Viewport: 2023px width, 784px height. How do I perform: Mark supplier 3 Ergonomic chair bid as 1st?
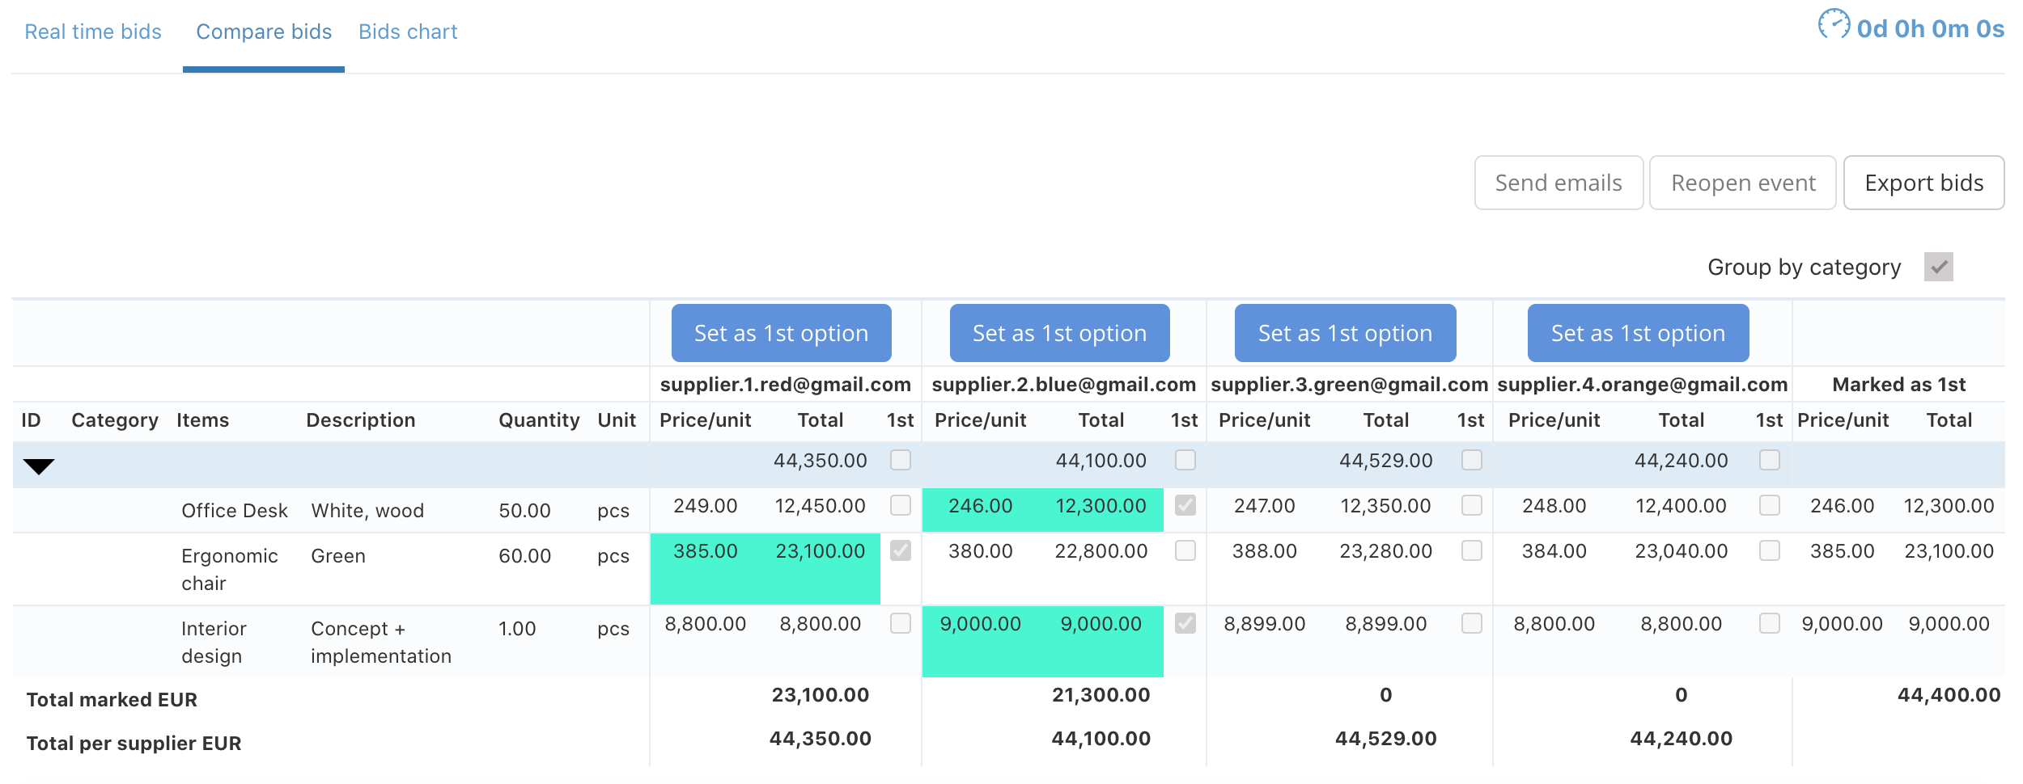(x=1472, y=550)
